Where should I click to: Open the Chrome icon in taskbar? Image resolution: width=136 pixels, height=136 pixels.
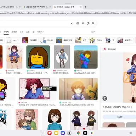[x=78, y=133]
